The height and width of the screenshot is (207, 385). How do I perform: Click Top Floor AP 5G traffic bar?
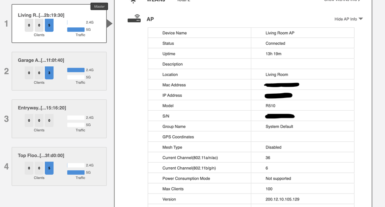tap(76, 173)
